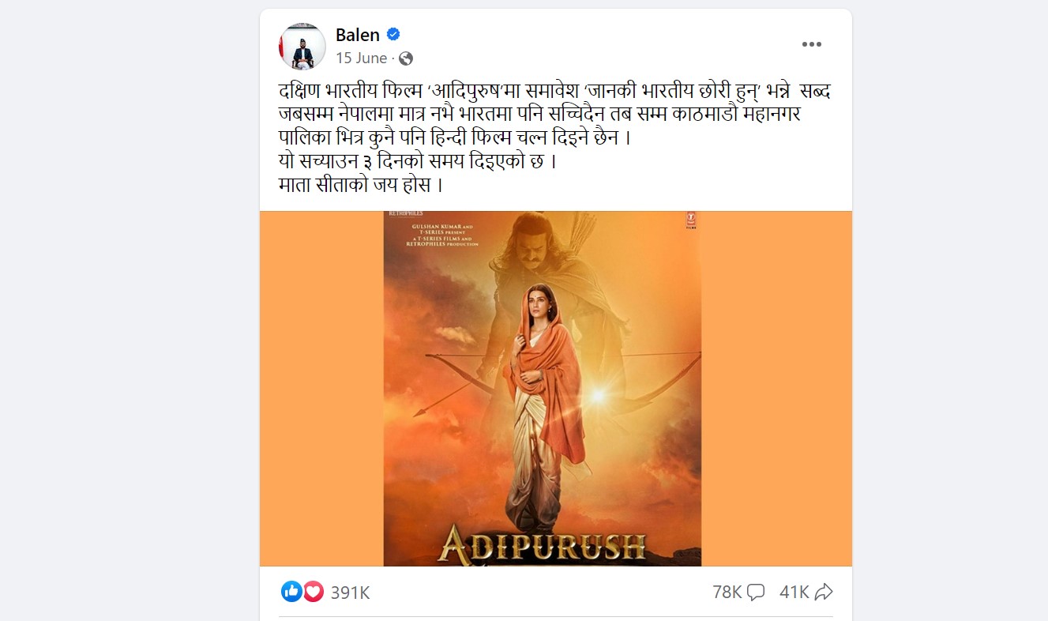Screen dimensions: 1048x621
Task: Click Balen's profile picture
Action: [302, 47]
